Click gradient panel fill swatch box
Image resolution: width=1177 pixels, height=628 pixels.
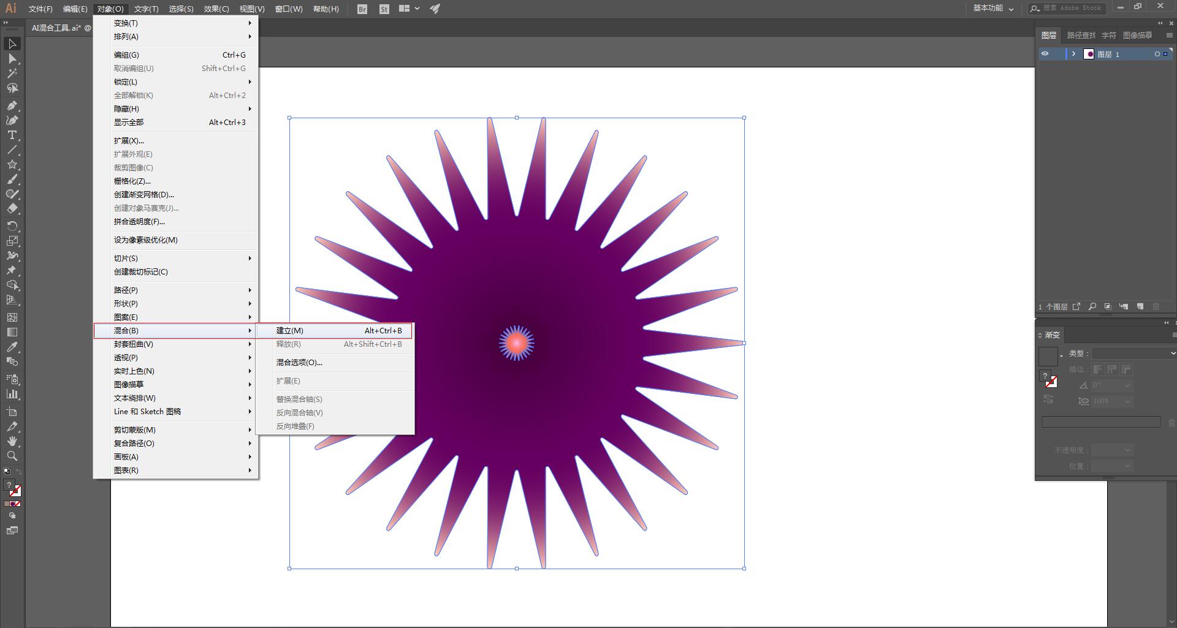1048,356
